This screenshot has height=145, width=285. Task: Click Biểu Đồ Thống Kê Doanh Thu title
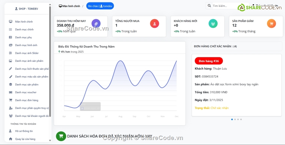pos(86,47)
